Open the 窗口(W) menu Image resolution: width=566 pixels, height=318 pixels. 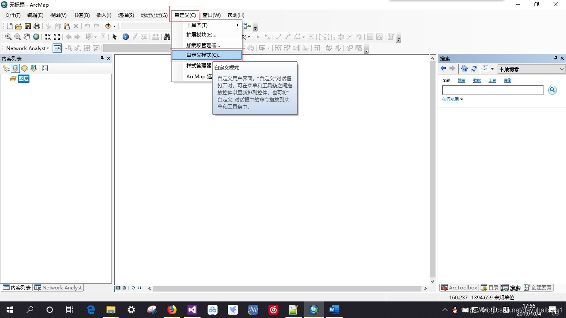tap(212, 15)
